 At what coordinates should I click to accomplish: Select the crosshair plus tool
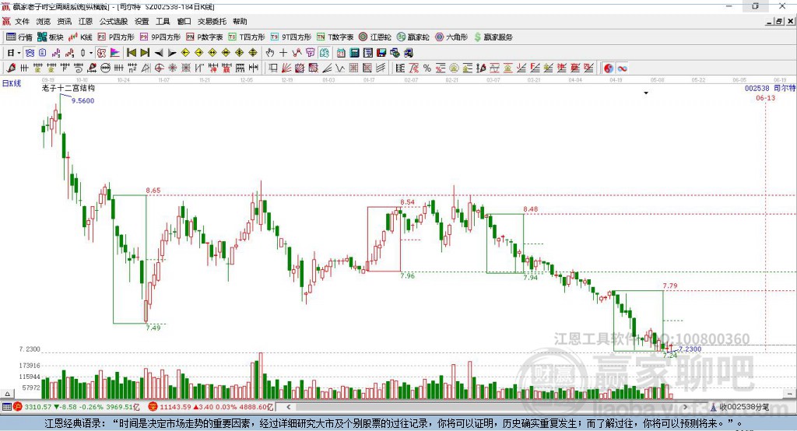[283, 52]
